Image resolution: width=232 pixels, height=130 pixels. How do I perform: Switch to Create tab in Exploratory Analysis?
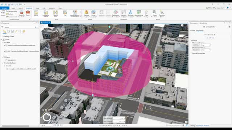coord(192,31)
